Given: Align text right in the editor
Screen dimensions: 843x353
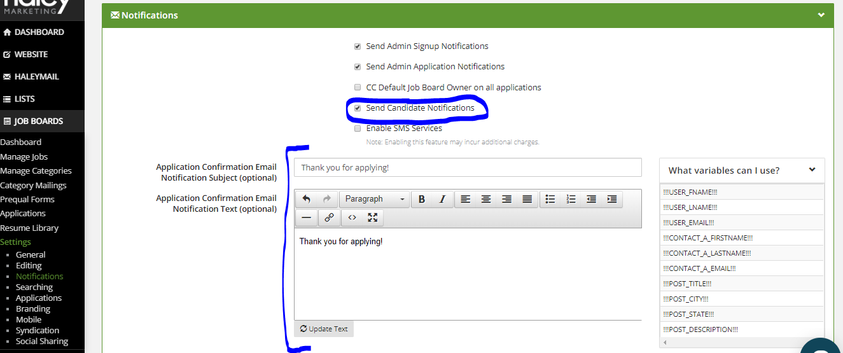Looking at the screenshot, I should (x=506, y=199).
